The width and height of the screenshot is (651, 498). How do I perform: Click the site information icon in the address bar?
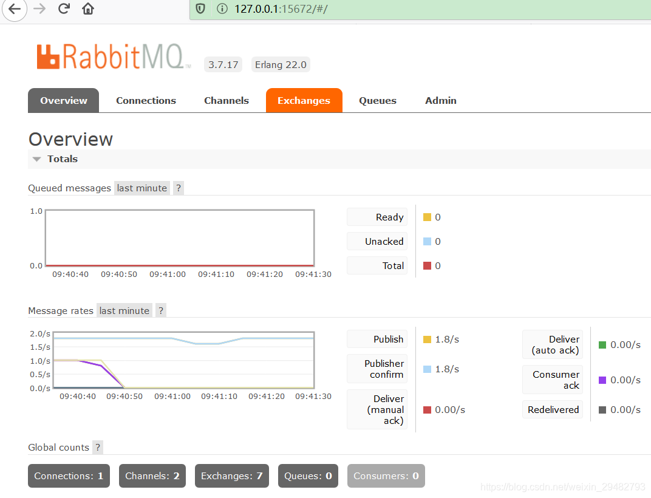click(x=222, y=9)
